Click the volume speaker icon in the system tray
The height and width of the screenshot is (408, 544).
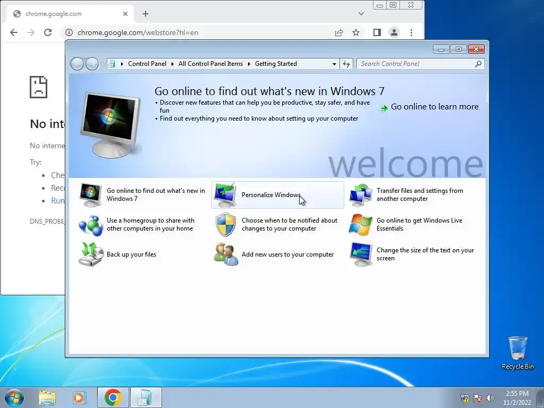click(x=490, y=398)
